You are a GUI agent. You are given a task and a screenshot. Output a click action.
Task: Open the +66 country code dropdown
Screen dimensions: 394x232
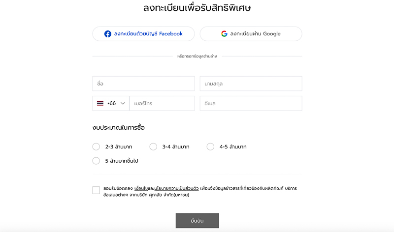pyautogui.click(x=111, y=104)
